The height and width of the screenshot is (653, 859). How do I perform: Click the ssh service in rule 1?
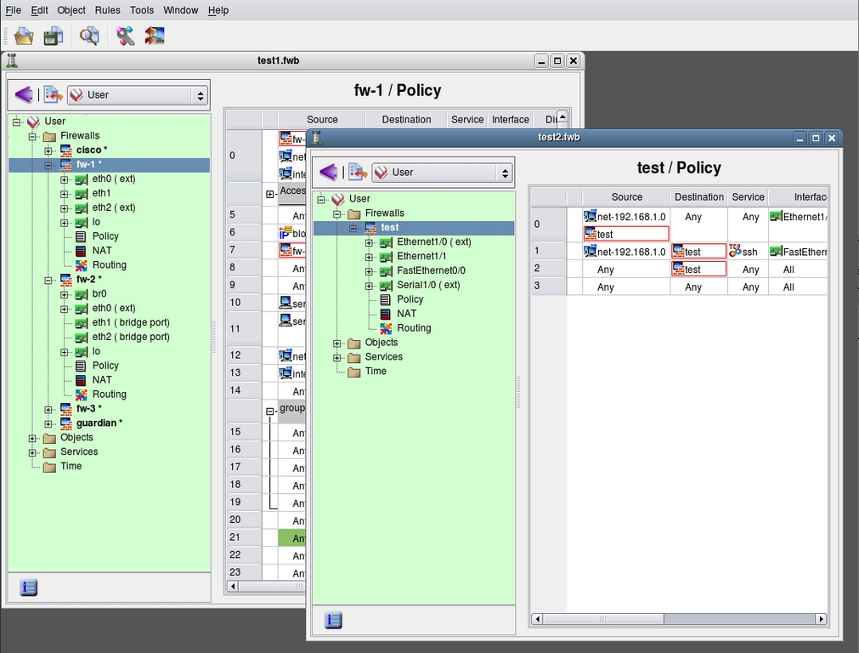(749, 252)
